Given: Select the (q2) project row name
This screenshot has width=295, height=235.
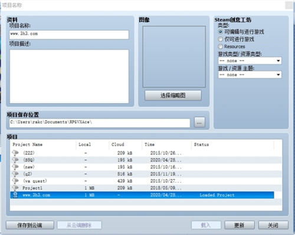Looking at the screenshot, I should 28,174.
